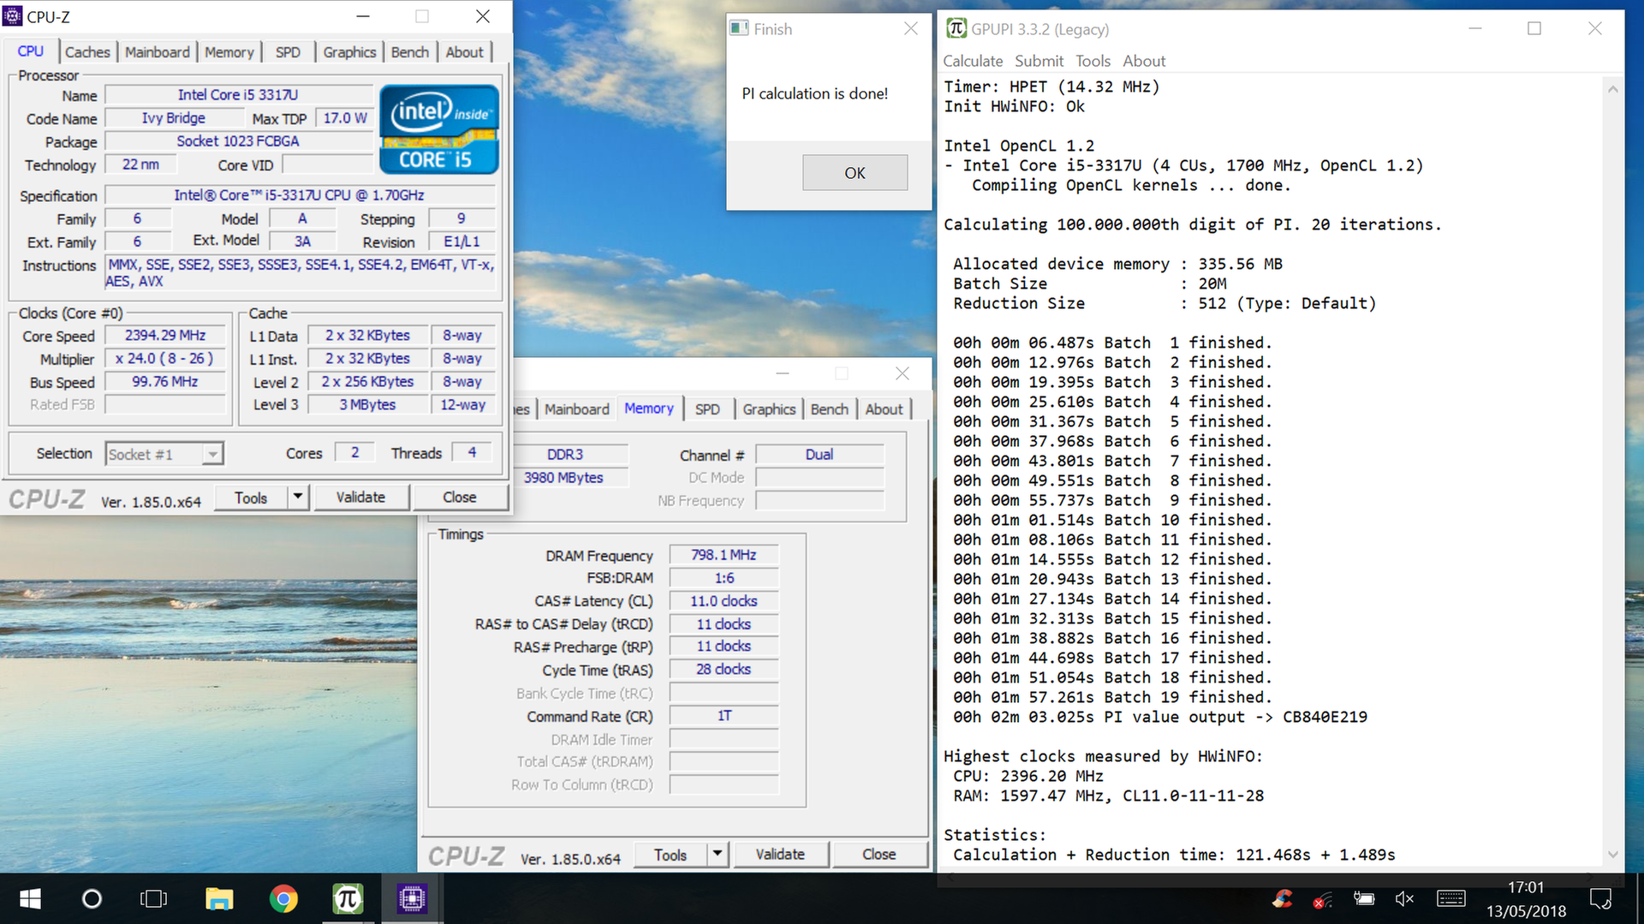Select Memory tab in rear CPU-Z window
1644x924 pixels.
point(649,408)
